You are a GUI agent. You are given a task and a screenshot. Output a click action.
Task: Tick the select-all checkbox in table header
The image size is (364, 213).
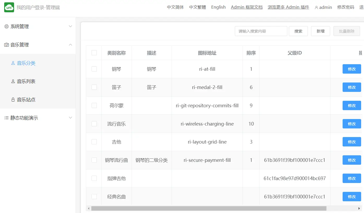pos(94,53)
